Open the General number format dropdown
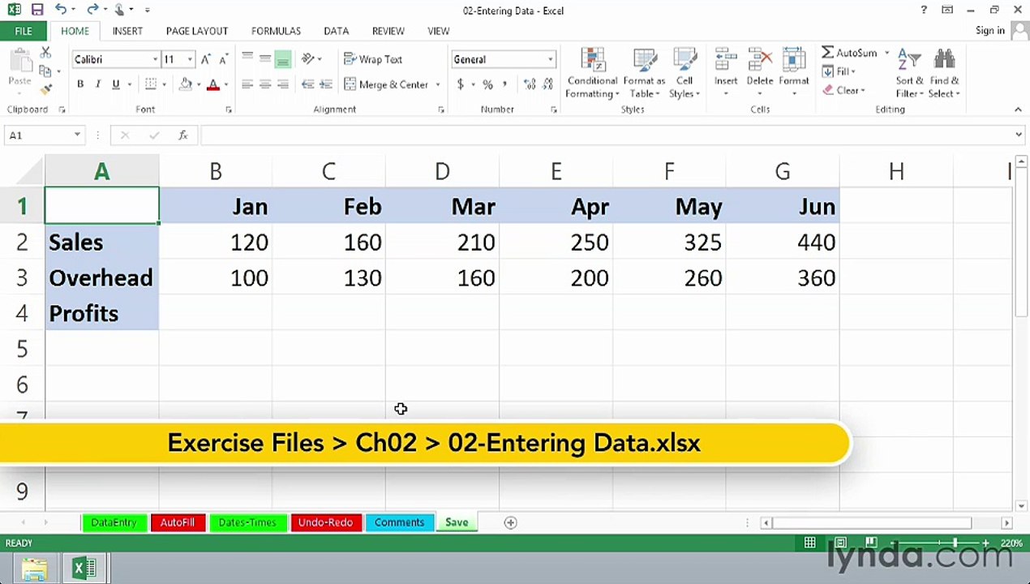 pos(550,59)
